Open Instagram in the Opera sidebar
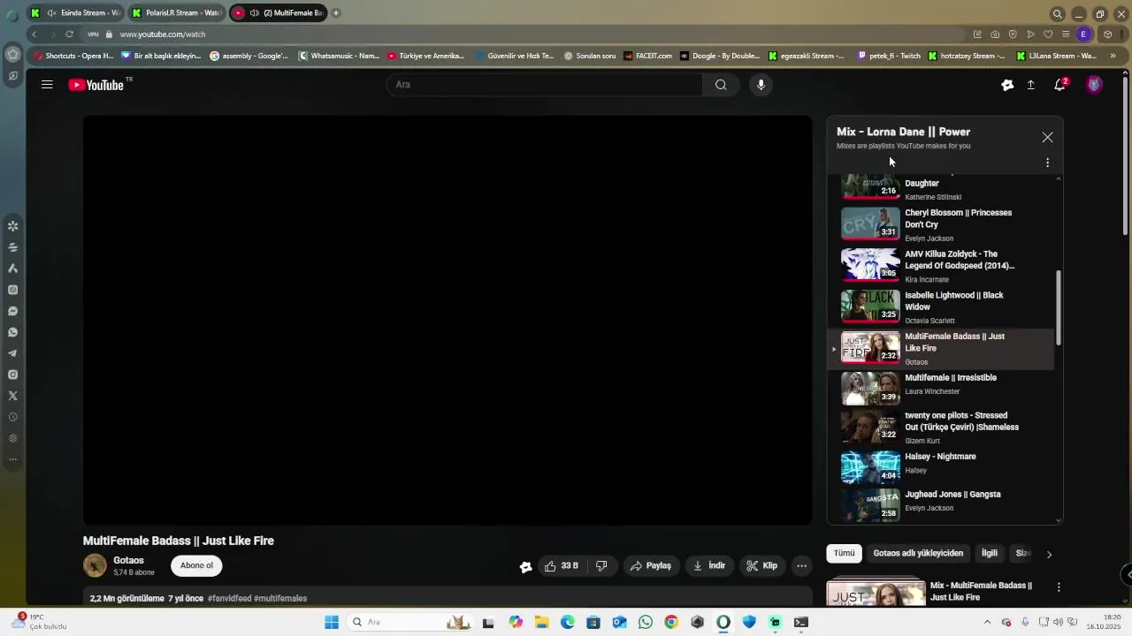 (x=13, y=375)
